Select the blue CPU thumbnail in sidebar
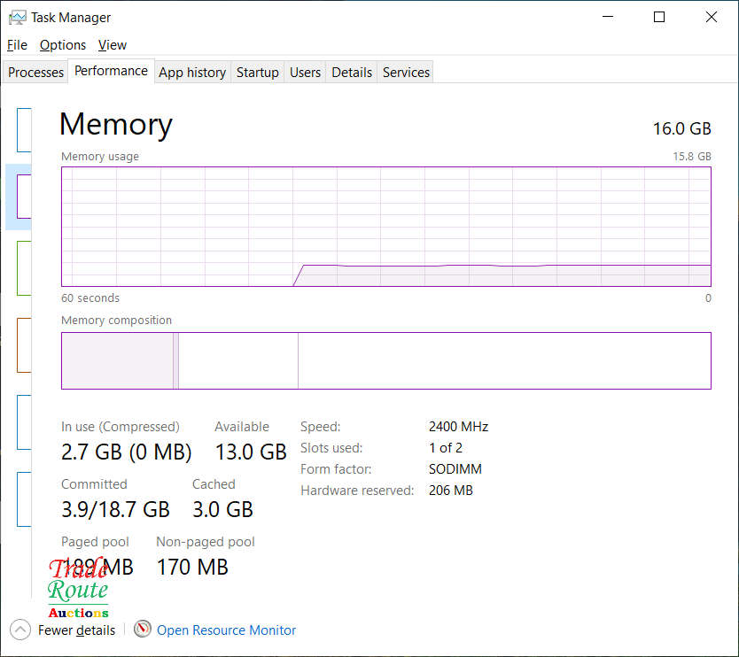Screen dimensions: 739x657 (24, 130)
